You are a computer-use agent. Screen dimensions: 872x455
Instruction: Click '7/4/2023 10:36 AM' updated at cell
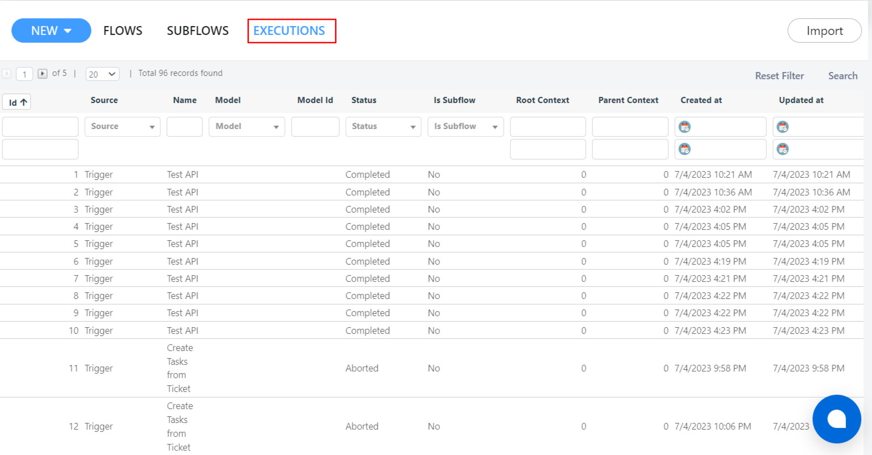(x=812, y=192)
